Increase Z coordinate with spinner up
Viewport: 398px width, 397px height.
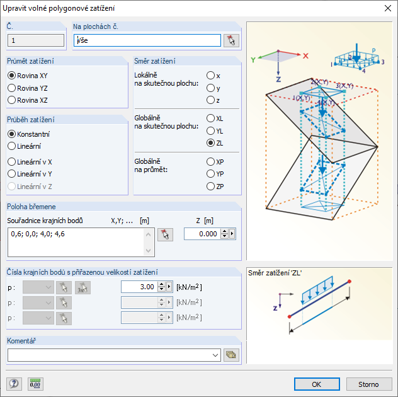(224, 231)
